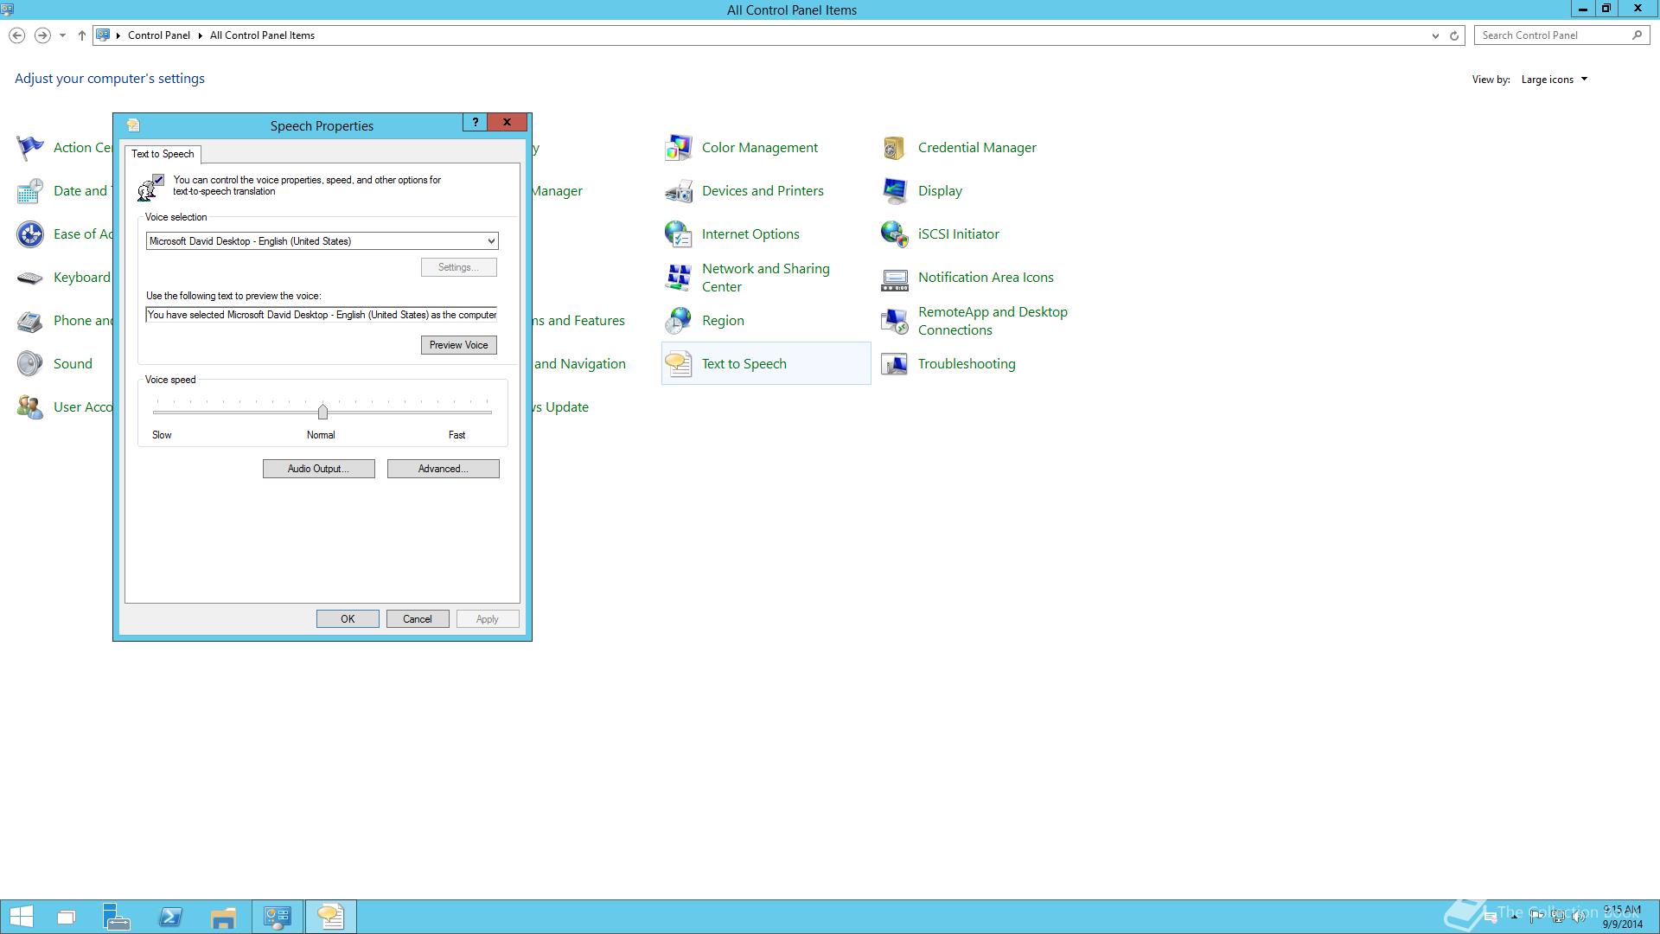
Task: Open the Internet Options link
Action: pos(750,234)
